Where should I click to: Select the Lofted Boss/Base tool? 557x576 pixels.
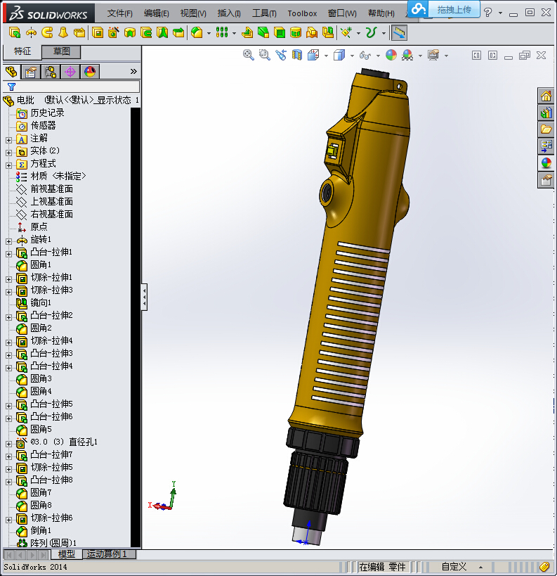[x=63, y=32]
